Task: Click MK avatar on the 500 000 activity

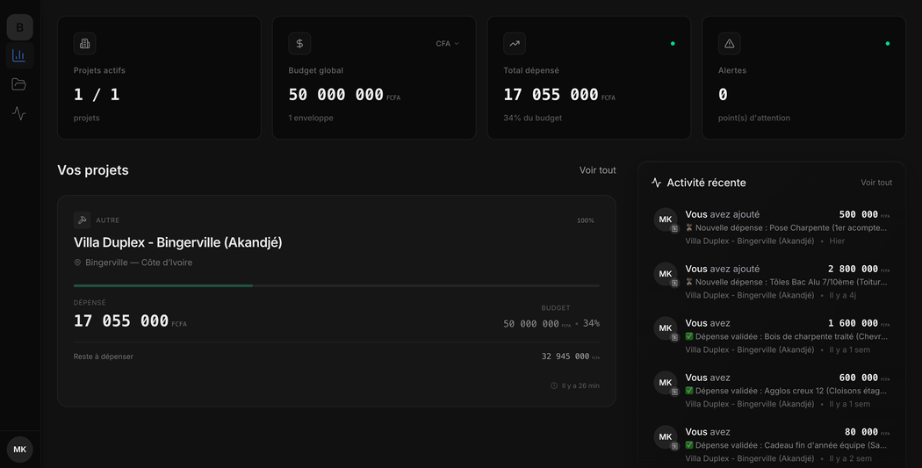Action: [x=665, y=220]
